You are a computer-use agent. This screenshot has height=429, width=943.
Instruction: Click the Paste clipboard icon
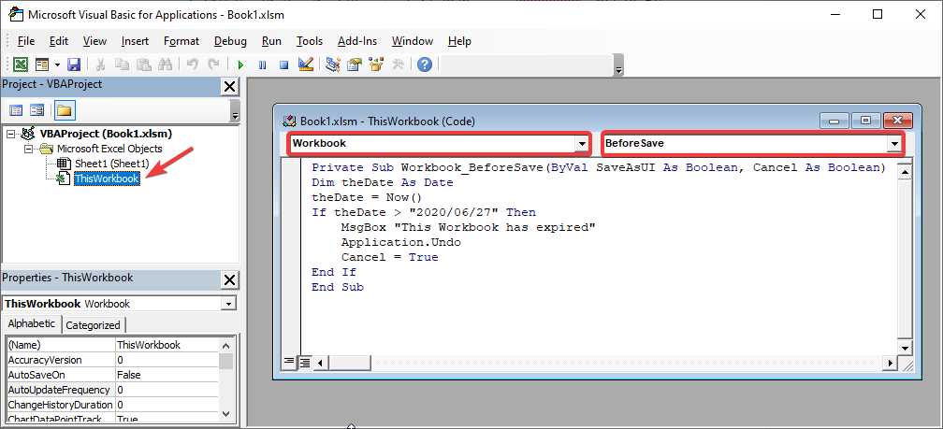(144, 64)
